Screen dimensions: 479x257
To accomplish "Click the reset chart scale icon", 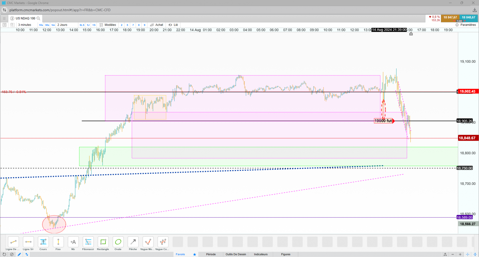I will coord(445,254).
